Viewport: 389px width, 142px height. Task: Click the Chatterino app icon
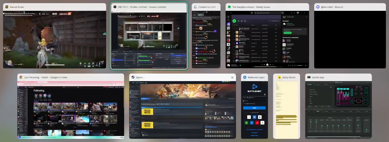click(196, 7)
